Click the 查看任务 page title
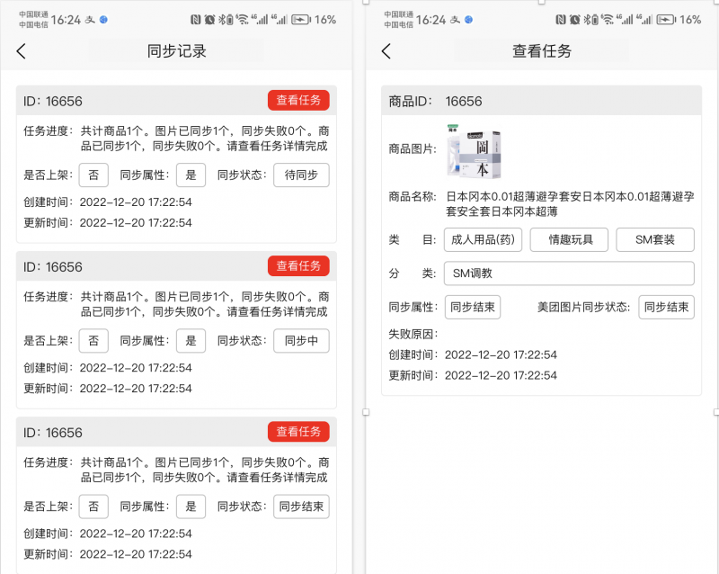719x574 pixels. click(x=542, y=51)
